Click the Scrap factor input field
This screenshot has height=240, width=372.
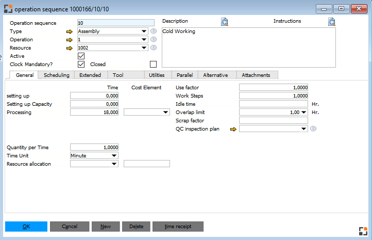pos(273,121)
